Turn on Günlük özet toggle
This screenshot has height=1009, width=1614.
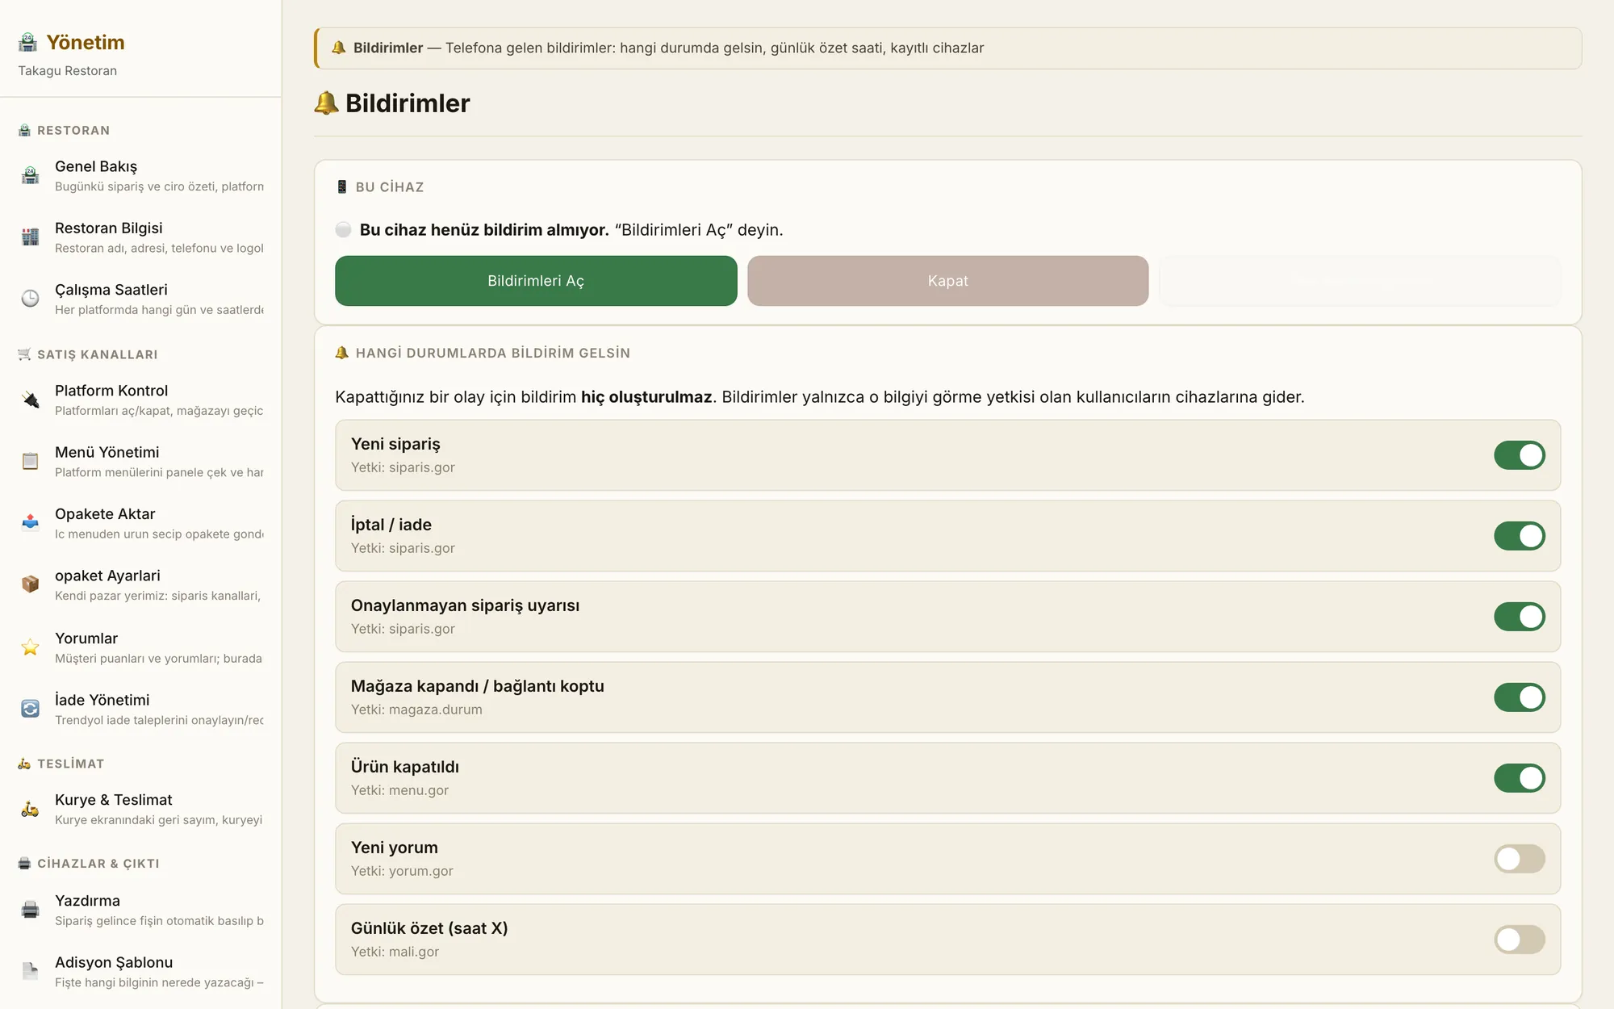coord(1519,940)
